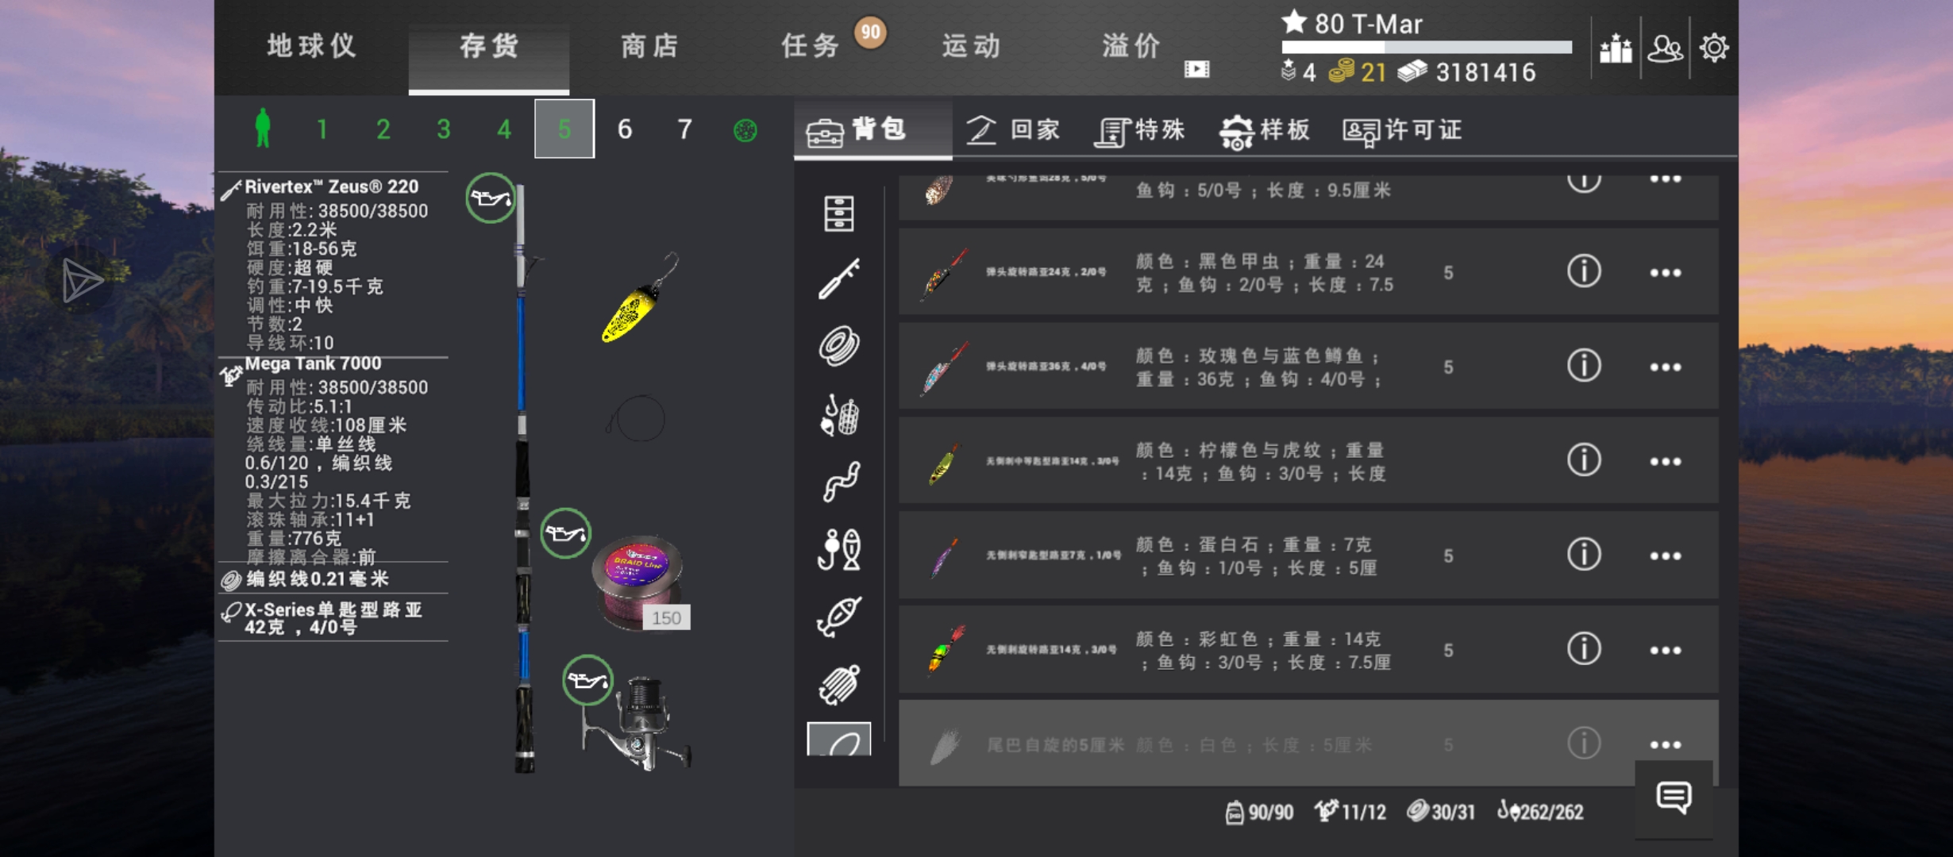Click the 任务 missions menu
This screenshot has height=857, width=1953.
(x=811, y=46)
